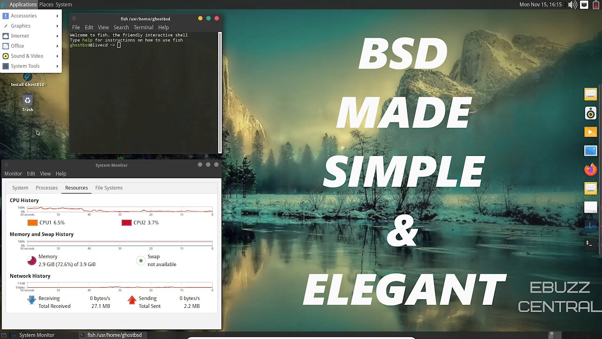This screenshot has width=602, height=339.
Task: Click Total Received value "27.1 MB"
Action: pos(101,307)
